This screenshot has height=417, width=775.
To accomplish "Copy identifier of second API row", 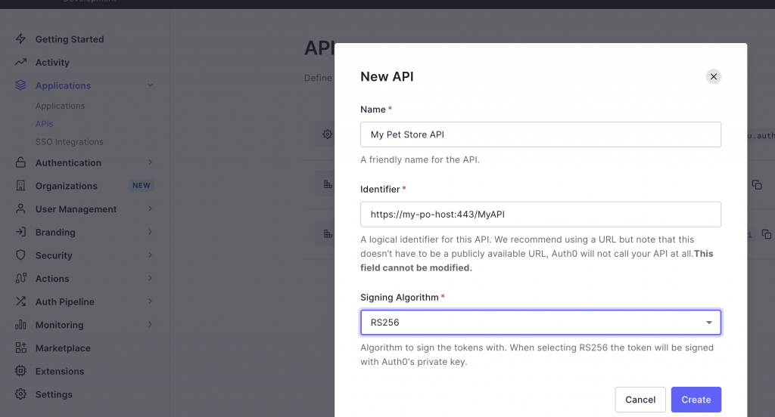I will (x=757, y=184).
